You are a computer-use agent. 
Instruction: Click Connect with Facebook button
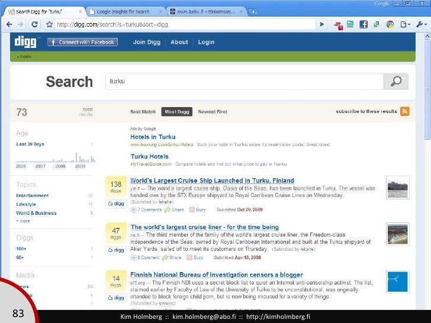pyautogui.click(x=82, y=42)
